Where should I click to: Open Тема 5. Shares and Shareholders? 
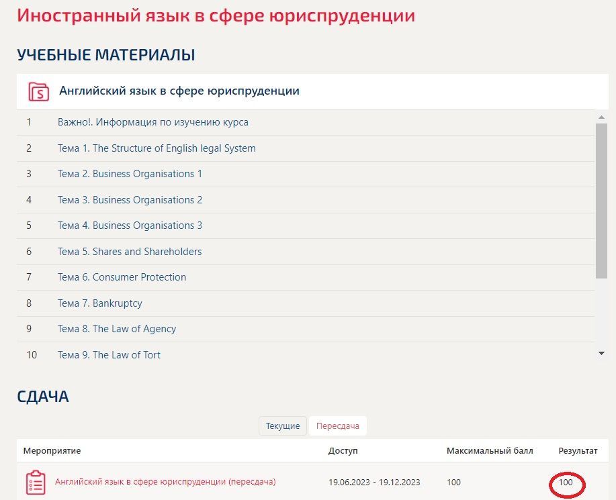(130, 252)
